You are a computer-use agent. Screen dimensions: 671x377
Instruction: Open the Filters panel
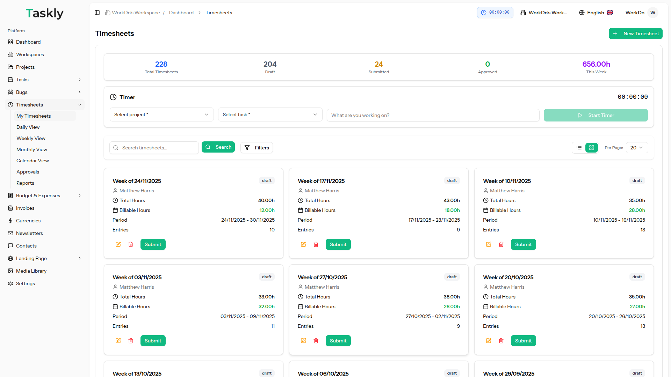pyautogui.click(x=257, y=148)
